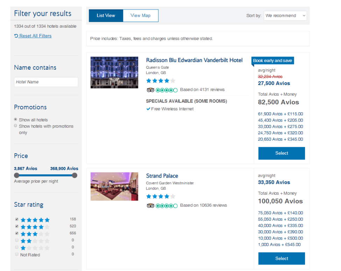Click the two-star icons in Star rating filter
Image resolution: width=341 pixels, height=271 pixels.
click(x=35, y=241)
